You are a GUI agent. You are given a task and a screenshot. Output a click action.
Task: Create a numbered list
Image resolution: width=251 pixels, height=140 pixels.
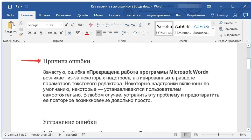(x=108, y=25)
